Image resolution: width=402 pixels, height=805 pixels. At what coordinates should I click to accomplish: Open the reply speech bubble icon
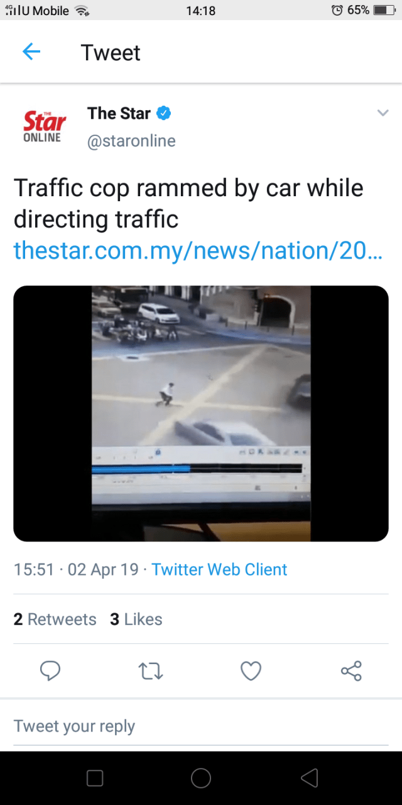pos(50,671)
